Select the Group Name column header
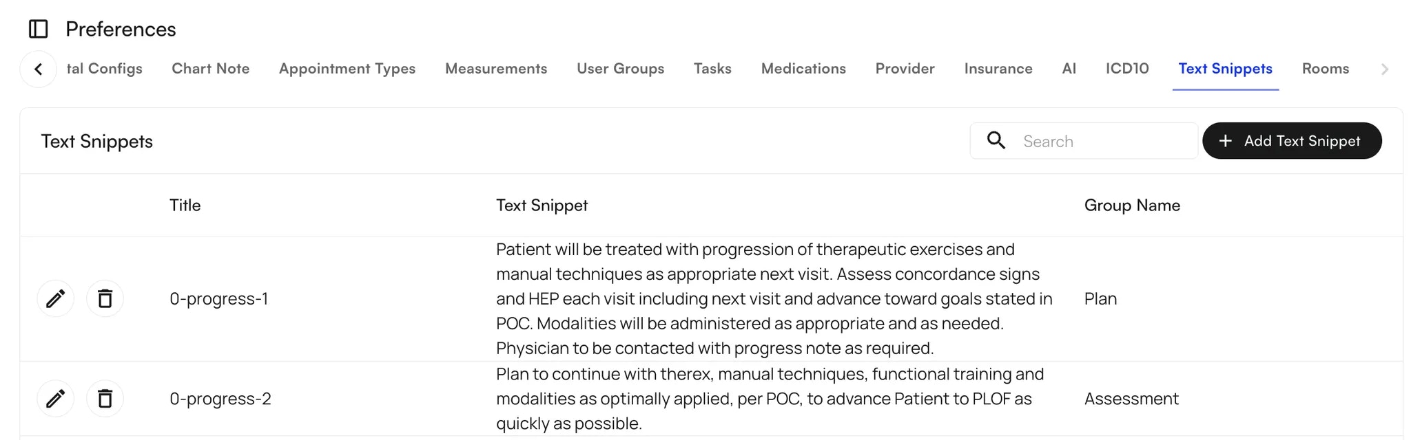The image size is (1411, 440). point(1132,205)
